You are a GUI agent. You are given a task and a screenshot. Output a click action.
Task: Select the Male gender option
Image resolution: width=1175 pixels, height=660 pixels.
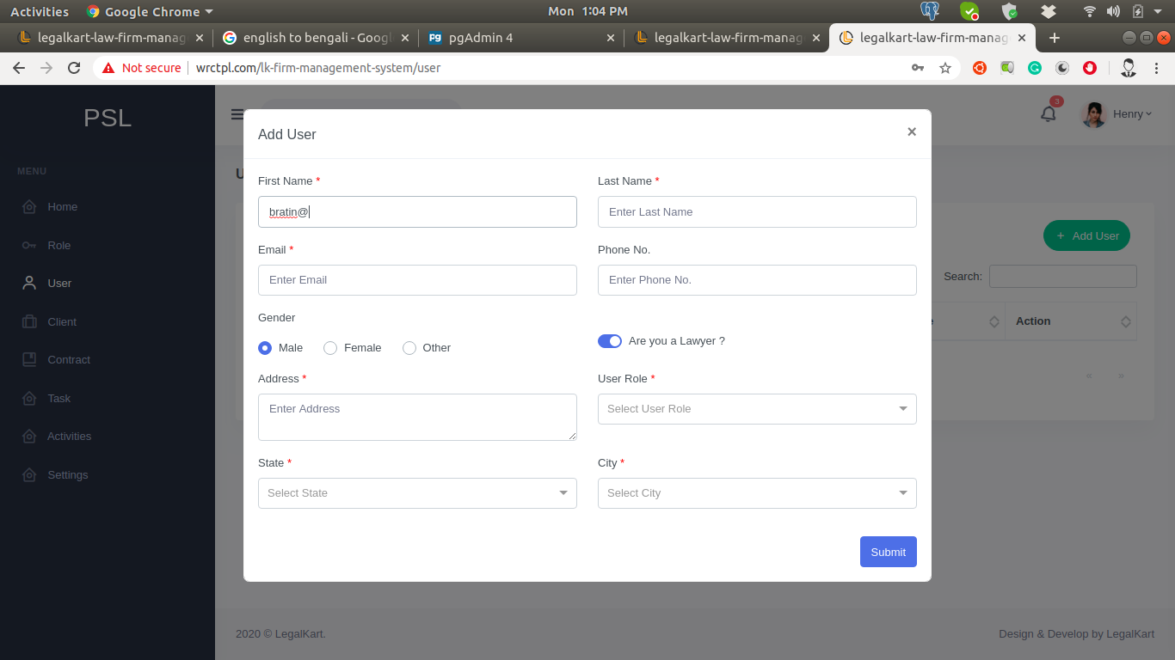coord(265,348)
